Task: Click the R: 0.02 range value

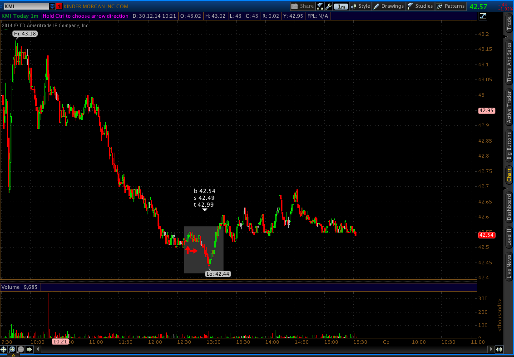Action: coord(271,16)
